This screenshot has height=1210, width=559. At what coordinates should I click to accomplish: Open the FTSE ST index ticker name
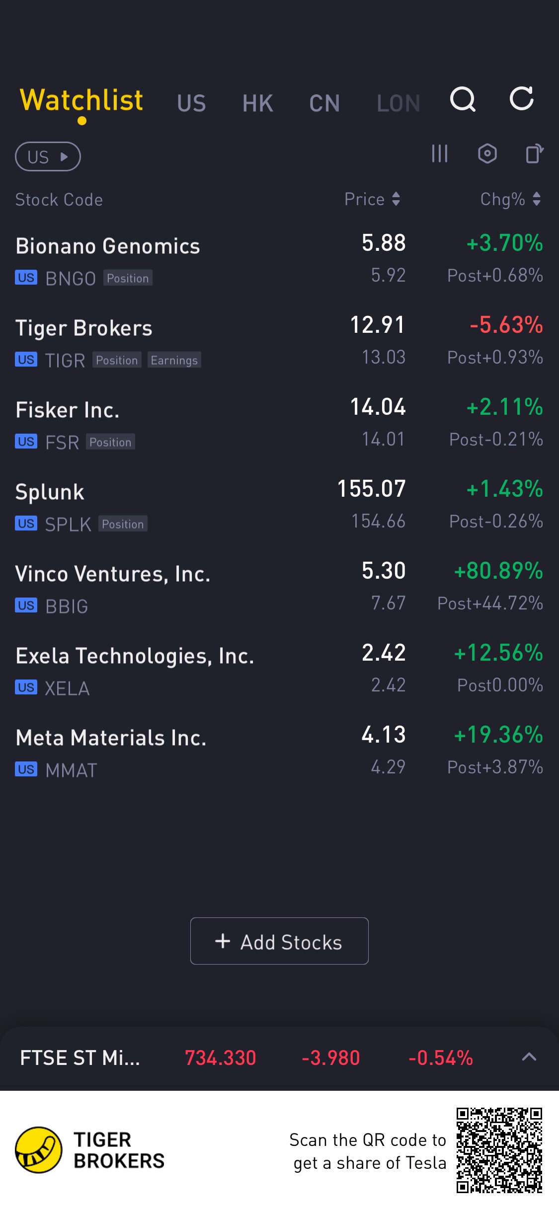[x=80, y=1058]
